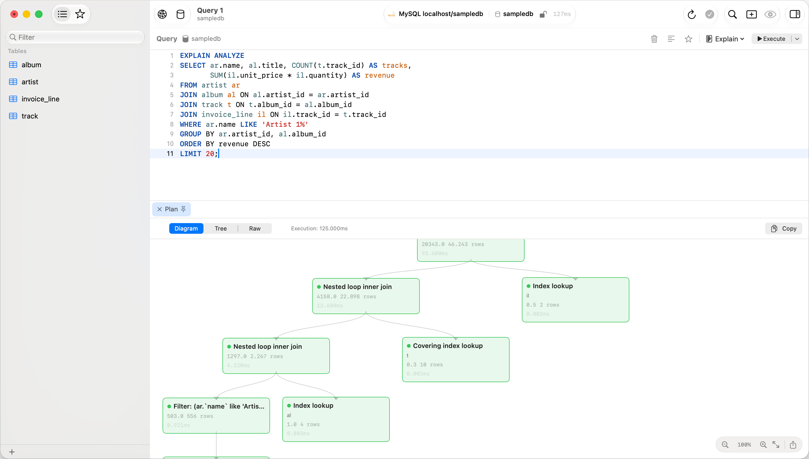The height and width of the screenshot is (459, 809).
Task: Select Nested loop inner join 4158.0 node
Action: click(x=366, y=296)
